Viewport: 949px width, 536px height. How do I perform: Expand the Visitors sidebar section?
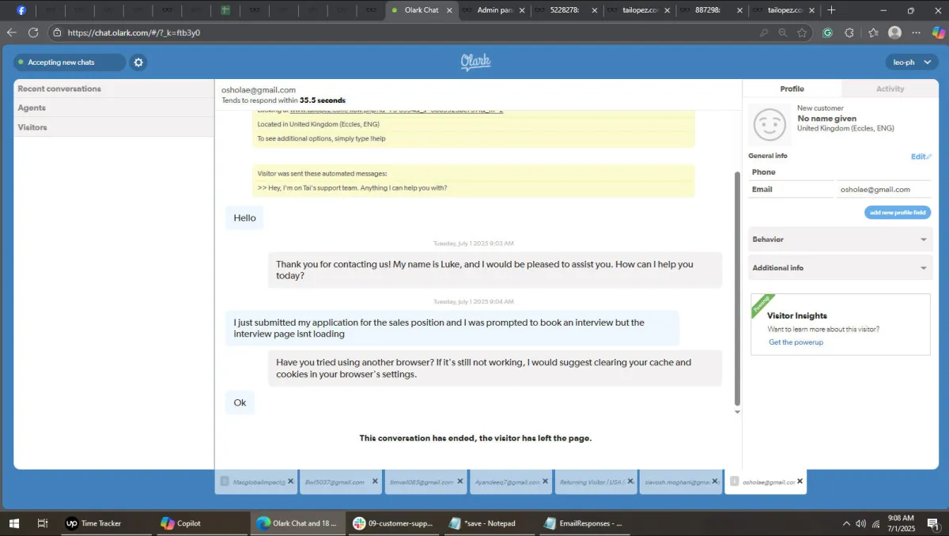click(114, 127)
